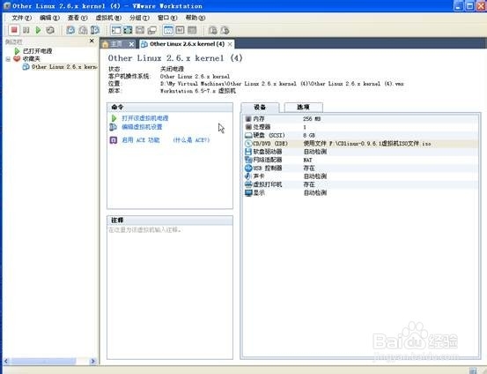
Task: Click the 启用 ACE 功能 link
Action: pos(141,140)
